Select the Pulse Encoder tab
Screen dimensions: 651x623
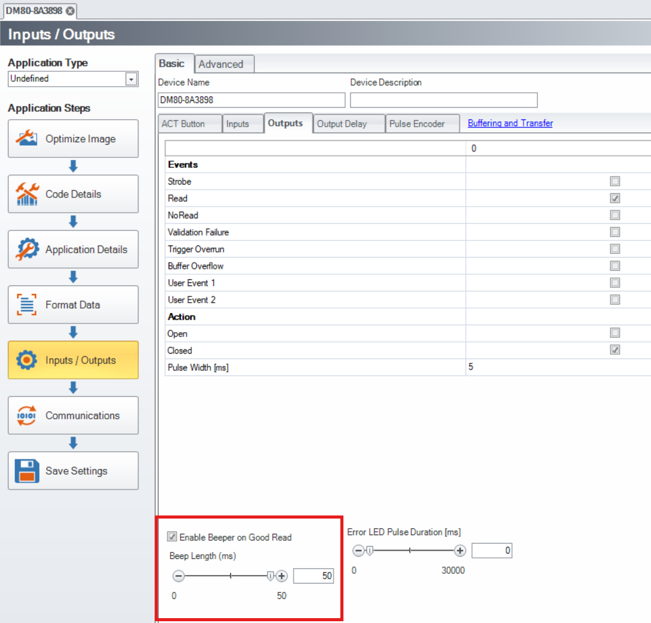[x=417, y=124]
